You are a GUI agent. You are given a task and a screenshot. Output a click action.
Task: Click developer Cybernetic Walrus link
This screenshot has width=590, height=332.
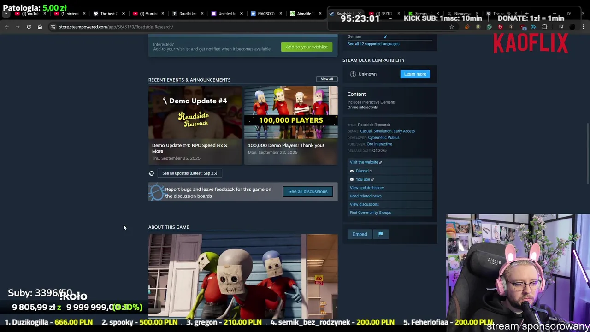tap(383, 138)
